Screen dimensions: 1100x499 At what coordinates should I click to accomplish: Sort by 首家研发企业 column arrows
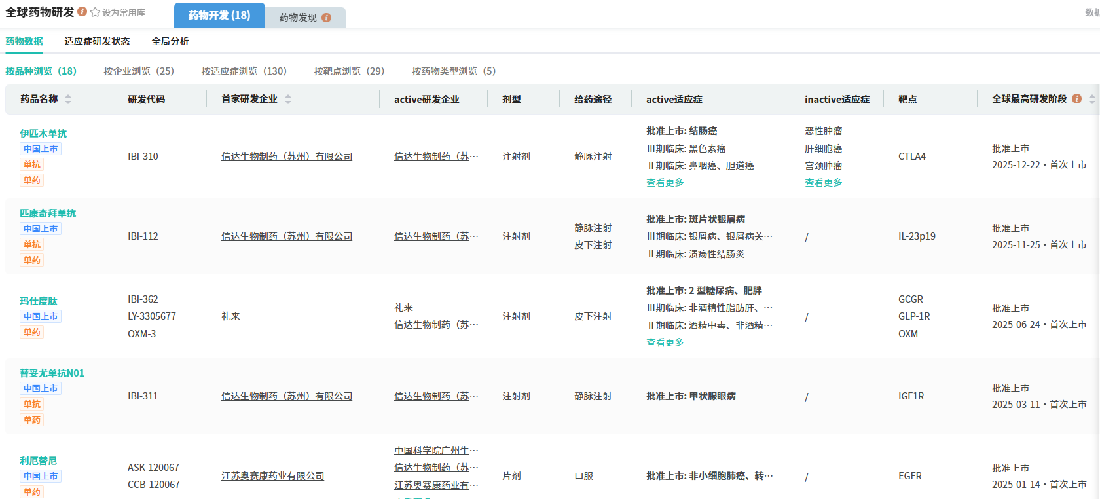tap(288, 100)
